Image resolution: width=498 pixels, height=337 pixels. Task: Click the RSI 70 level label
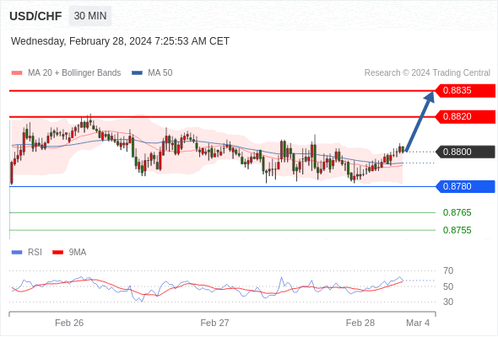click(x=448, y=270)
